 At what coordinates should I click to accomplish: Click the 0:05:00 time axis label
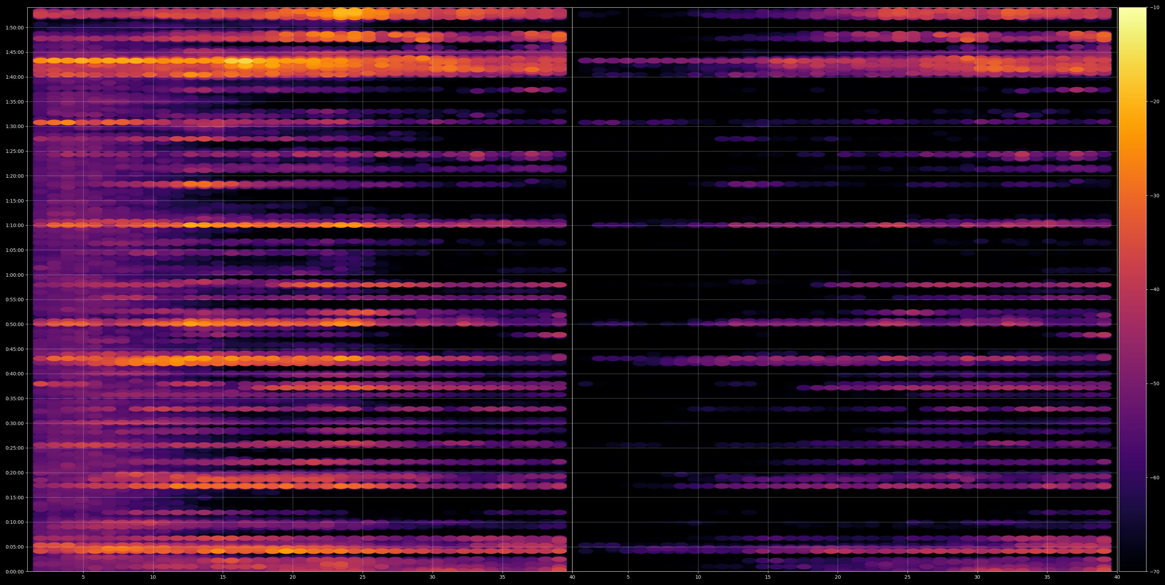(x=14, y=547)
